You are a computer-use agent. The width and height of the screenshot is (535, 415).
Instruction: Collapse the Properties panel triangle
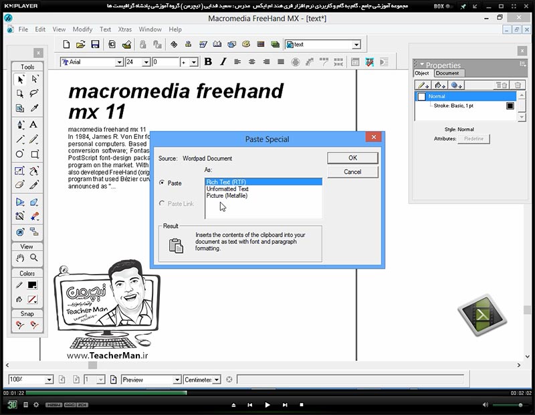click(x=422, y=64)
